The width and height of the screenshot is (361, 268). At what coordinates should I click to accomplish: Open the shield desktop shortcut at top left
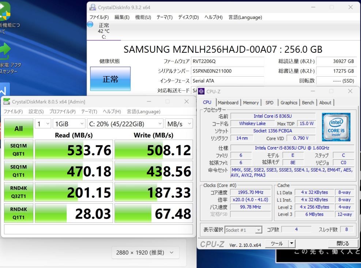tap(5, 11)
